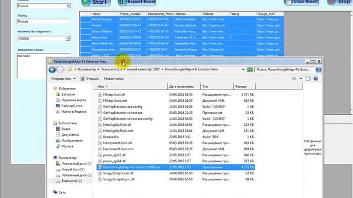This screenshot has height=198, width=353.
Task: Click the Explorer Forward navigation arrow
Action: point(60,70)
